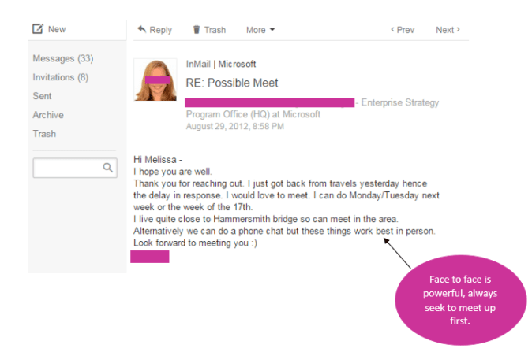This screenshot has height=352, width=532.
Task: Go to the previous message with Prev
Action: (403, 30)
